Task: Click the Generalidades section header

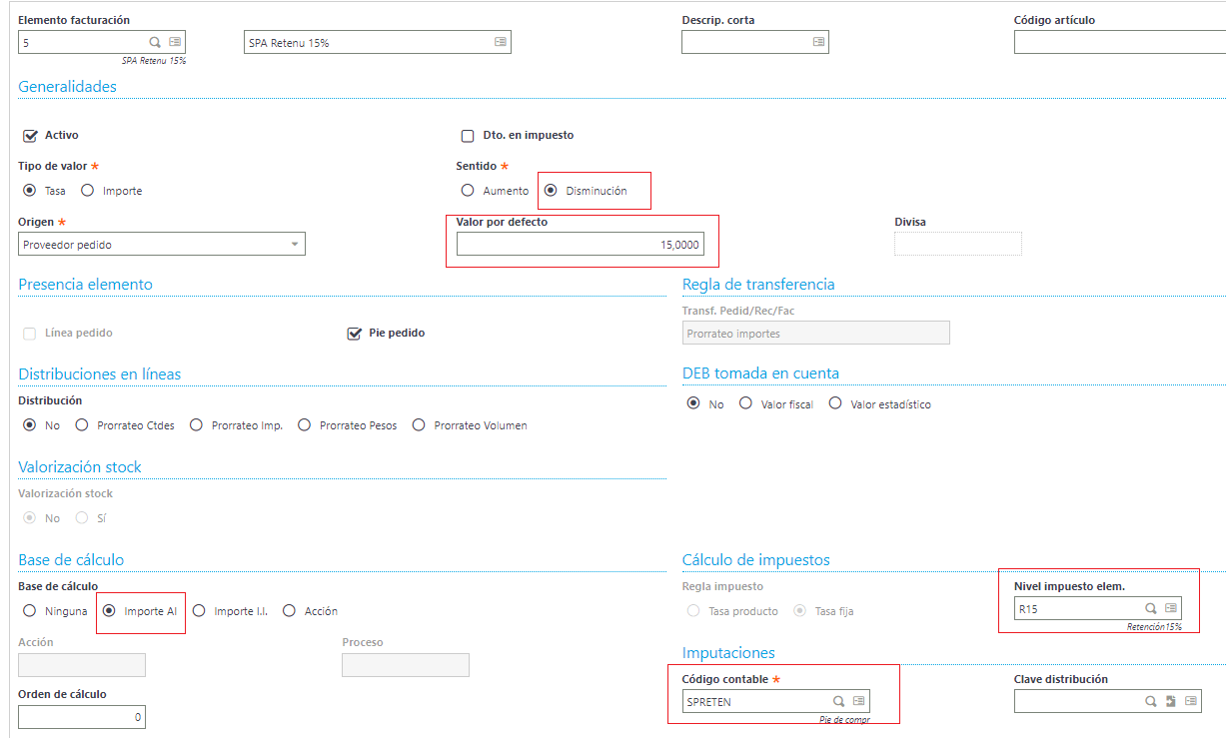Action: click(x=67, y=87)
